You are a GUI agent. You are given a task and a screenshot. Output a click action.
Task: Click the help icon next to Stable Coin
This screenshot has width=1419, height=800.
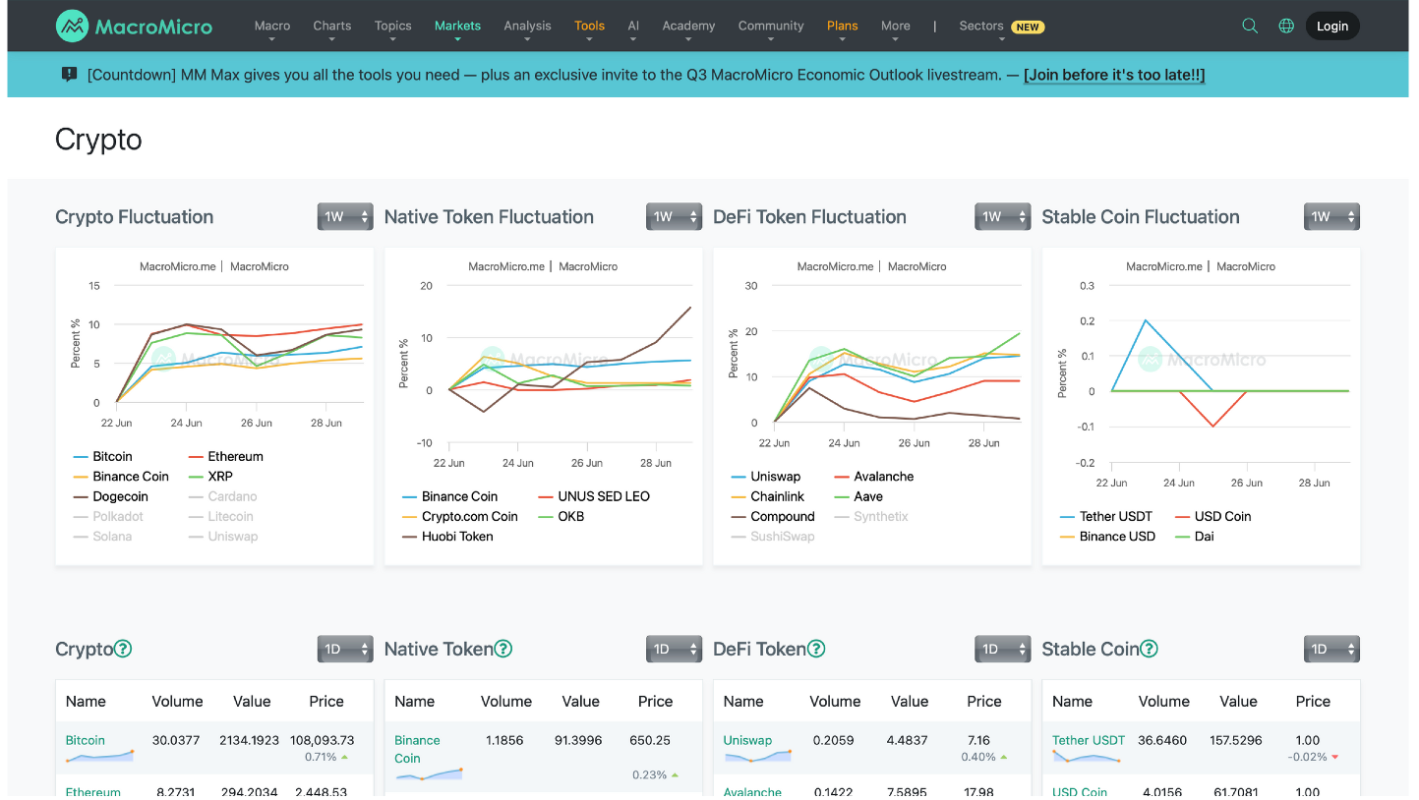1149,649
